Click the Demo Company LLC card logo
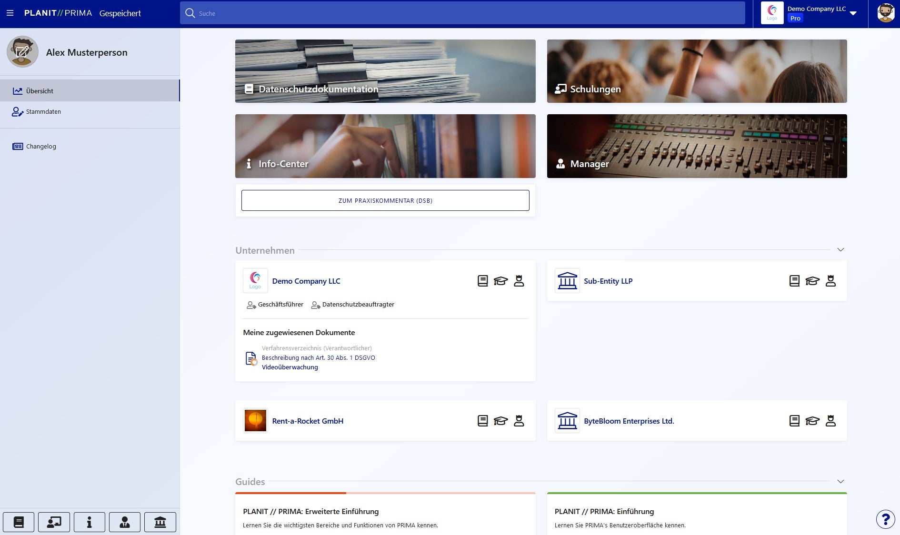 point(255,280)
